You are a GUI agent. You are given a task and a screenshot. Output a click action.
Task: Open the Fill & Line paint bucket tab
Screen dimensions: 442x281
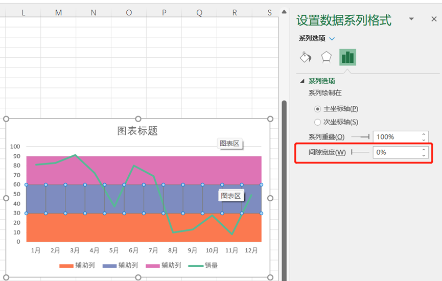(x=306, y=57)
